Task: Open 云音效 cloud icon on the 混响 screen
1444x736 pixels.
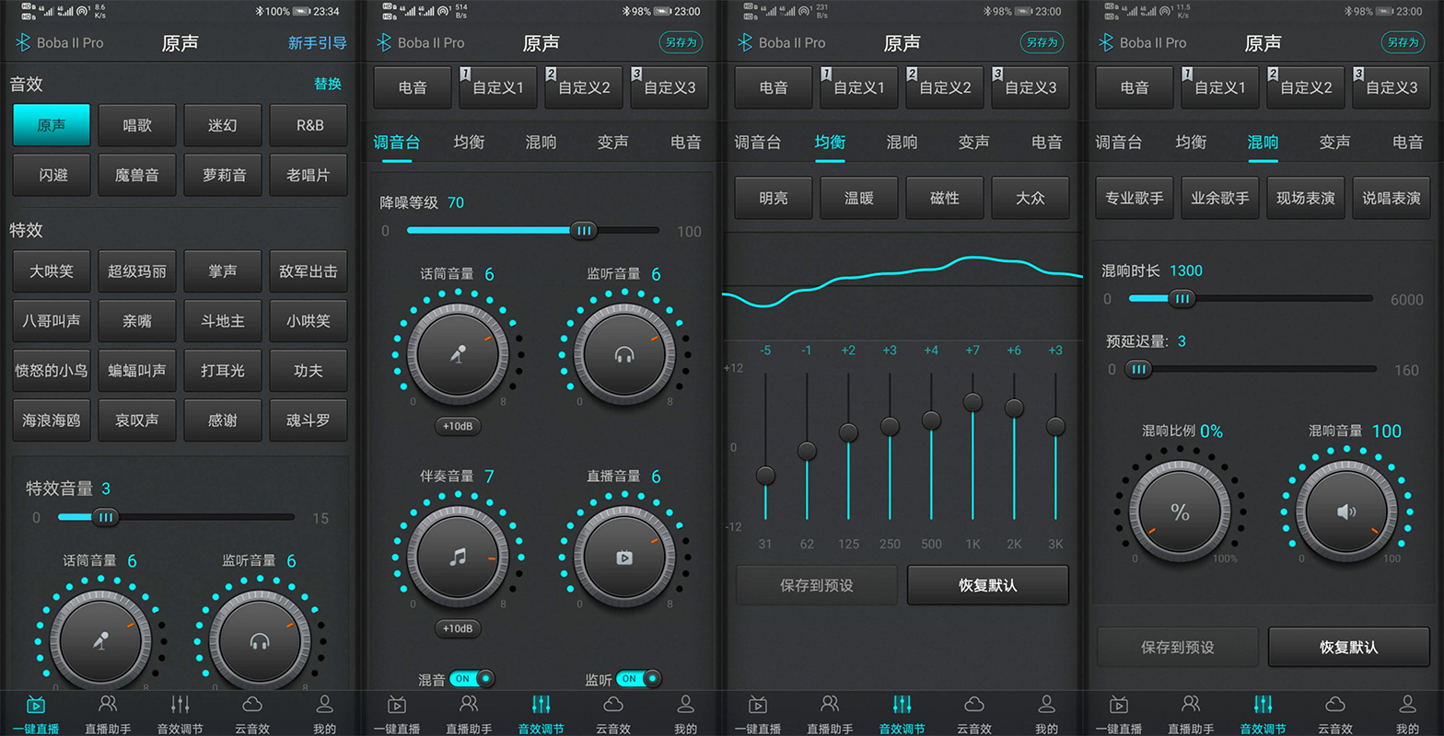Action: 1335,706
